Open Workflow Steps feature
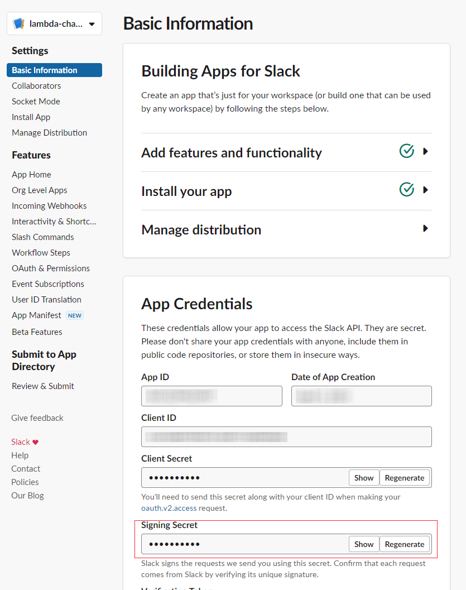 point(41,253)
